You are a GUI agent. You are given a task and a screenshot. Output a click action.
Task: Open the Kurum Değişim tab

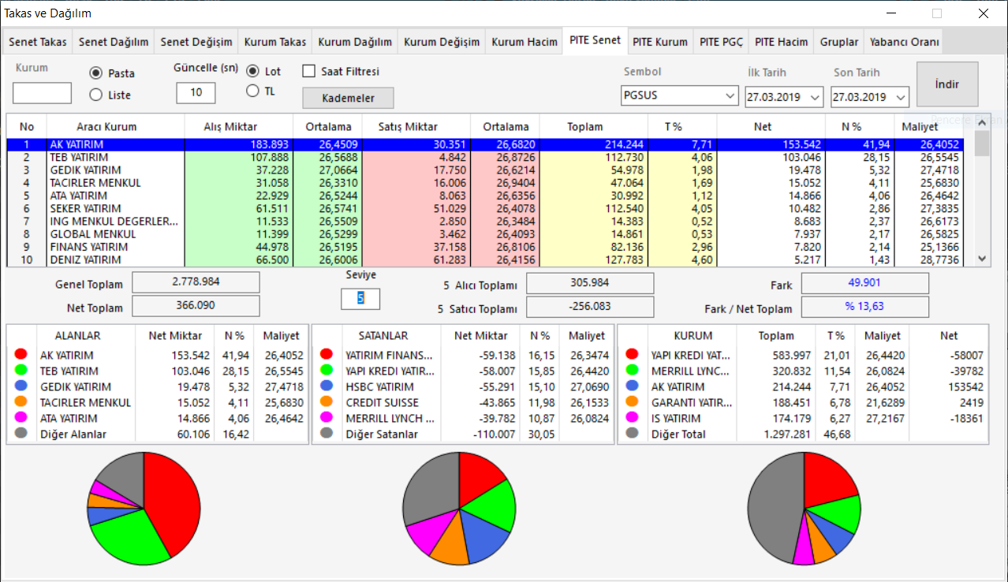pyautogui.click(x=442, y=42)
